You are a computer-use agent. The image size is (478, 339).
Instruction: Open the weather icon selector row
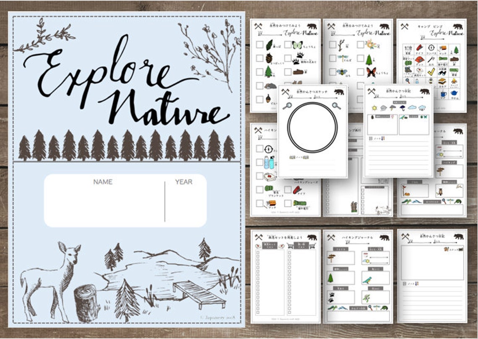(x=398, y=108)
